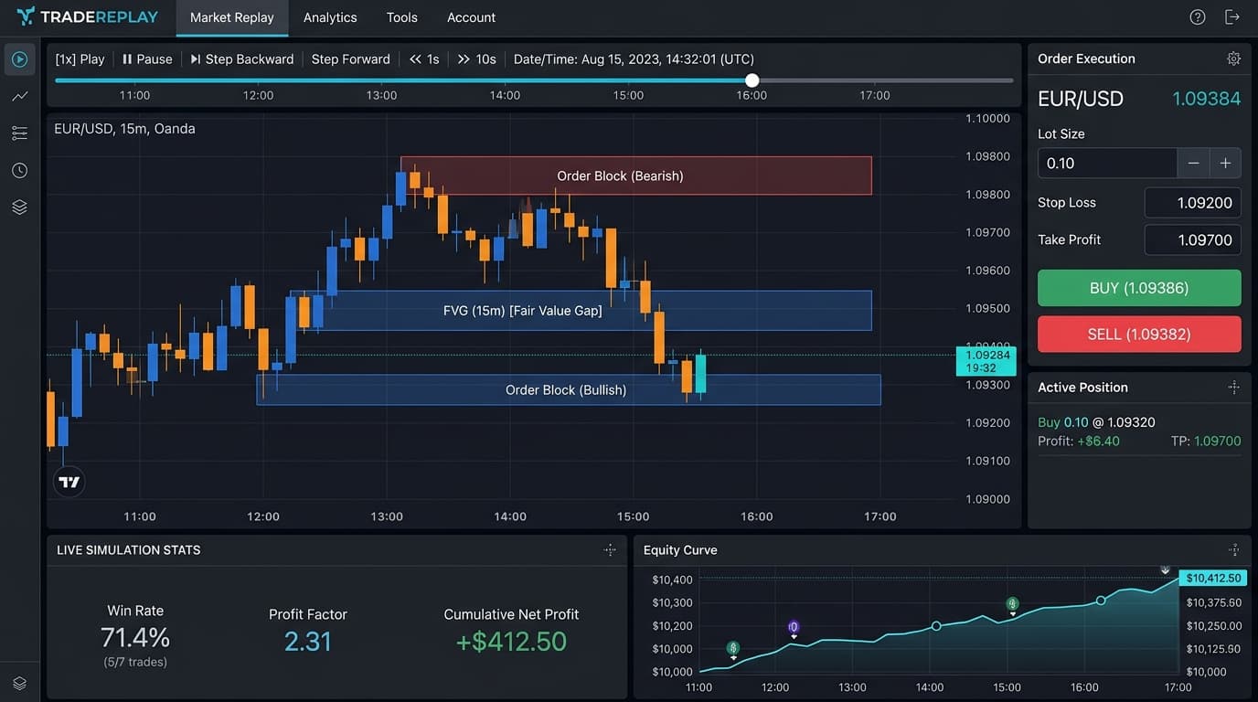
Task: Click the move handle icon on Live Simulation Stats
Action: [610, 550]
